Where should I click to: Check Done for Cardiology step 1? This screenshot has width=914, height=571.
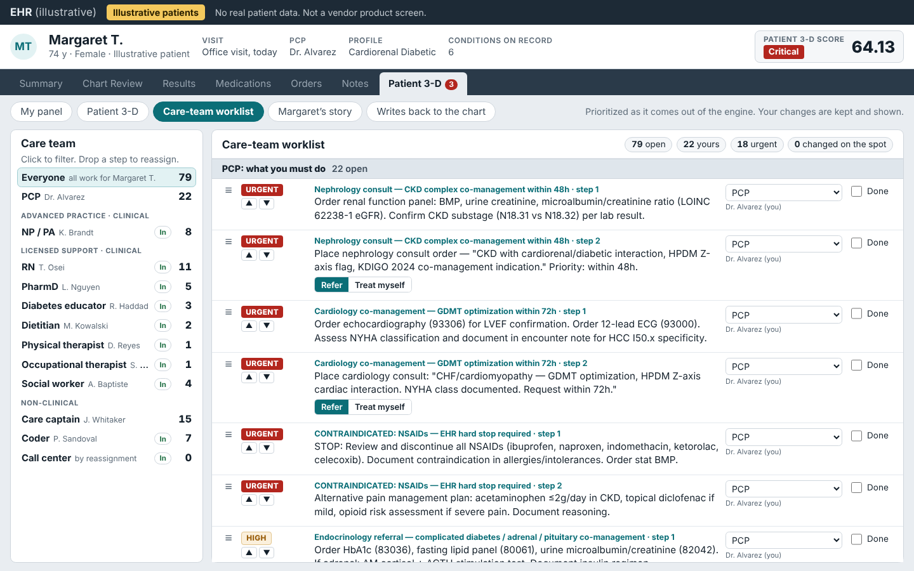pos(856,313)
